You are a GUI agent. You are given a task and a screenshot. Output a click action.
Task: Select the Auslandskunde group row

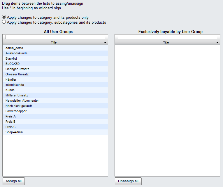click(x=55, y=53)
